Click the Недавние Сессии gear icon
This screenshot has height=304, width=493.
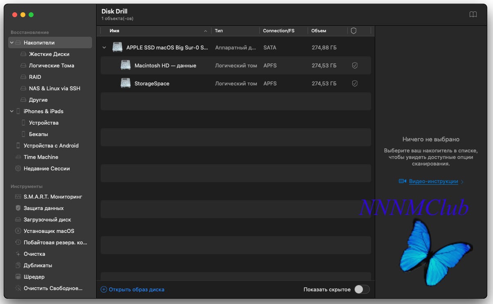[x=18, y=168]
